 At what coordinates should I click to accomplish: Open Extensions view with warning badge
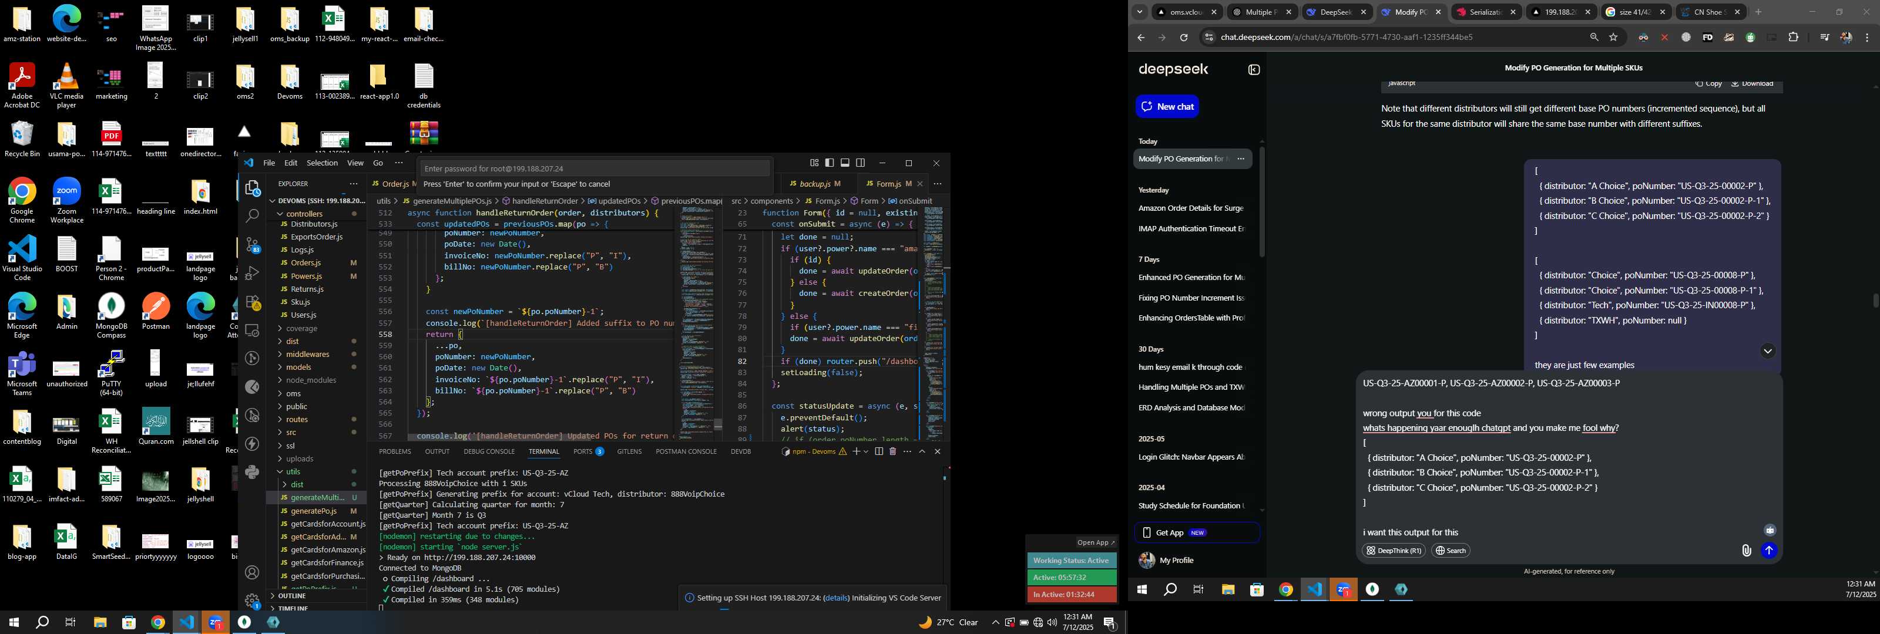pos(253,302)
